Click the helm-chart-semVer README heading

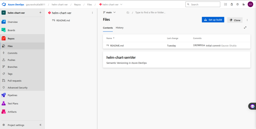121,58
